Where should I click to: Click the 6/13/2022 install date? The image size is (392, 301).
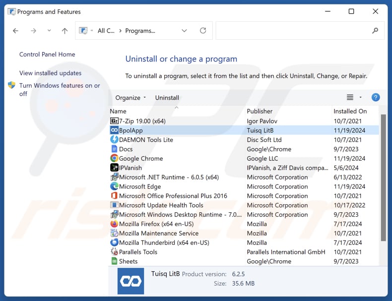pos(348,177)
